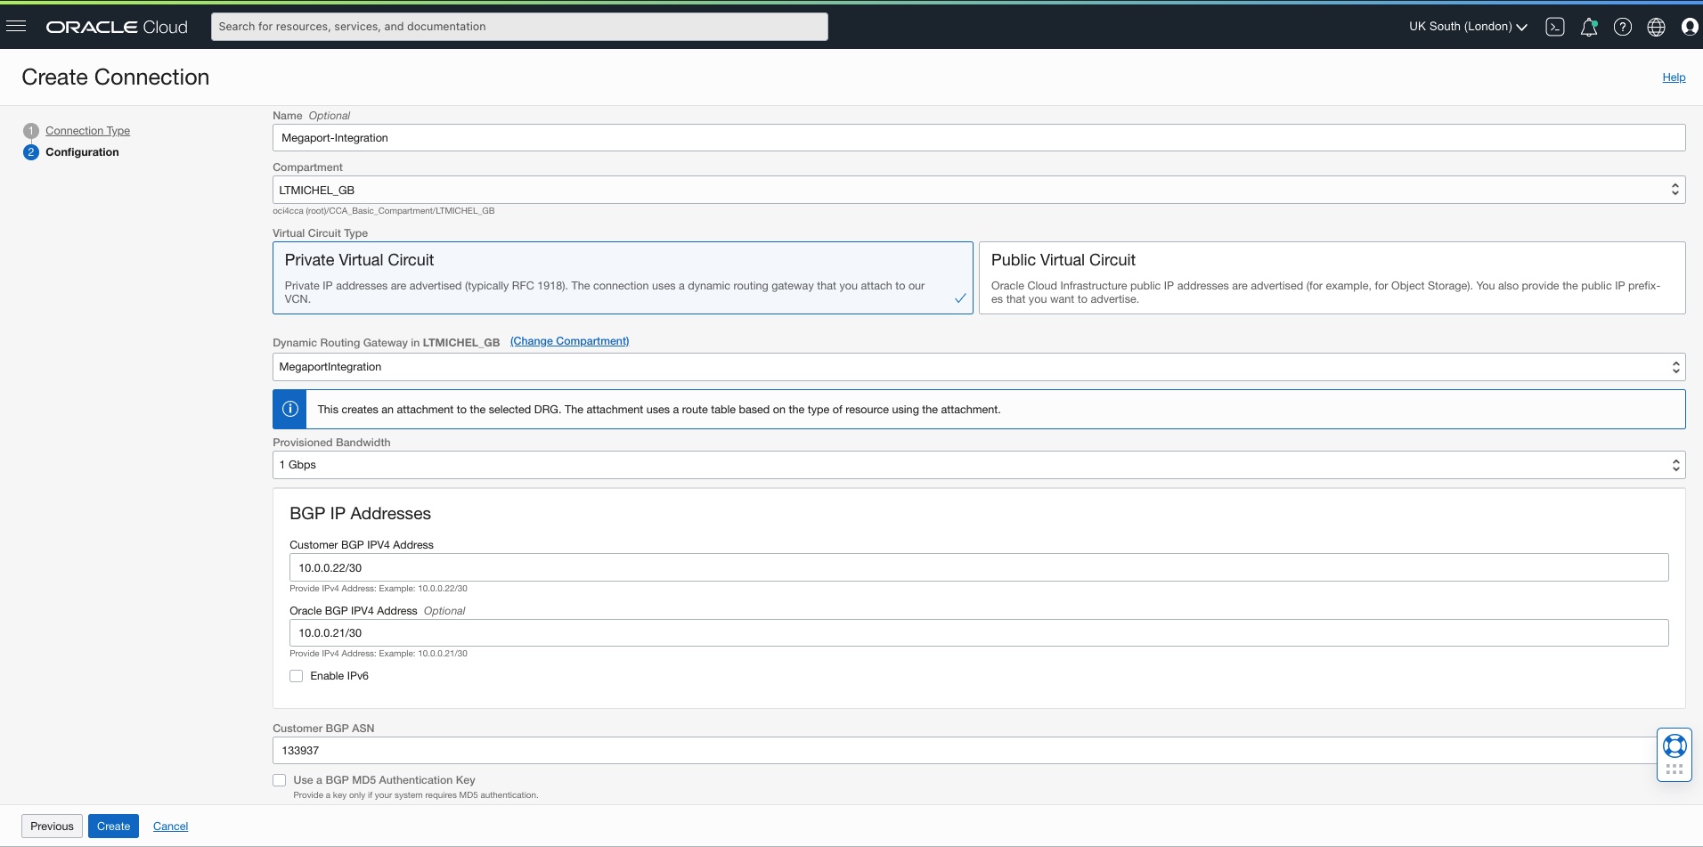Open the Provisioned Bandwidth dropdown
This screenshot has width=1703, height=847.
(x=977, y=464)
